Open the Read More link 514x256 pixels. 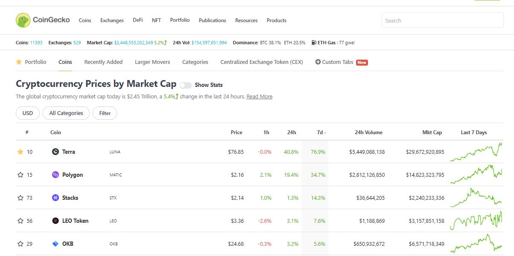(x=259, y=97)
